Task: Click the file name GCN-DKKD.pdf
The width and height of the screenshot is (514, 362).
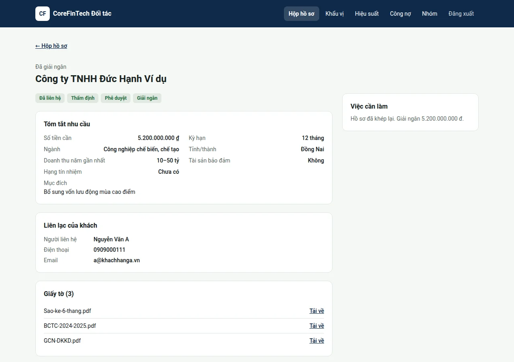Action: (62, 341)
